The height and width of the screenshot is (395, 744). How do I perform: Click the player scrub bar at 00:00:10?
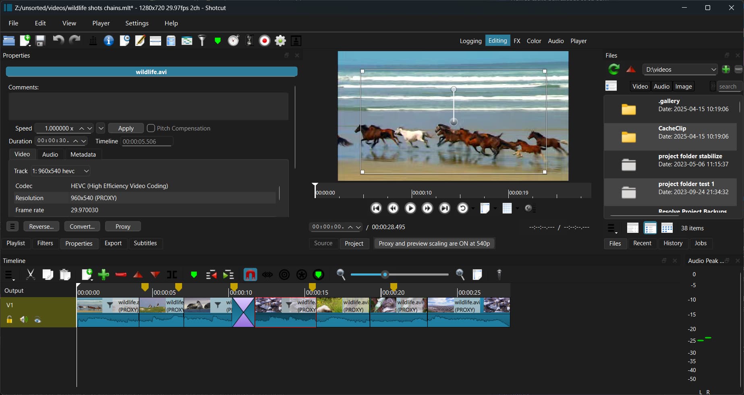click(x=412, y=192)
